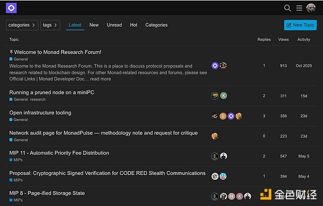The image size is (323, 206).
Task: Click the 547 views count
Action: pyautogui.click(x=284, y=156)
